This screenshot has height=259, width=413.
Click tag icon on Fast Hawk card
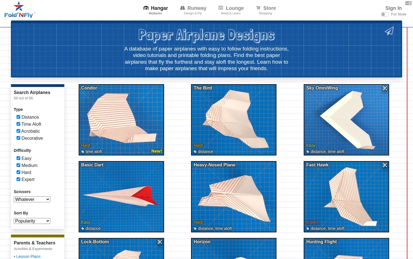(x=308, y=229)
